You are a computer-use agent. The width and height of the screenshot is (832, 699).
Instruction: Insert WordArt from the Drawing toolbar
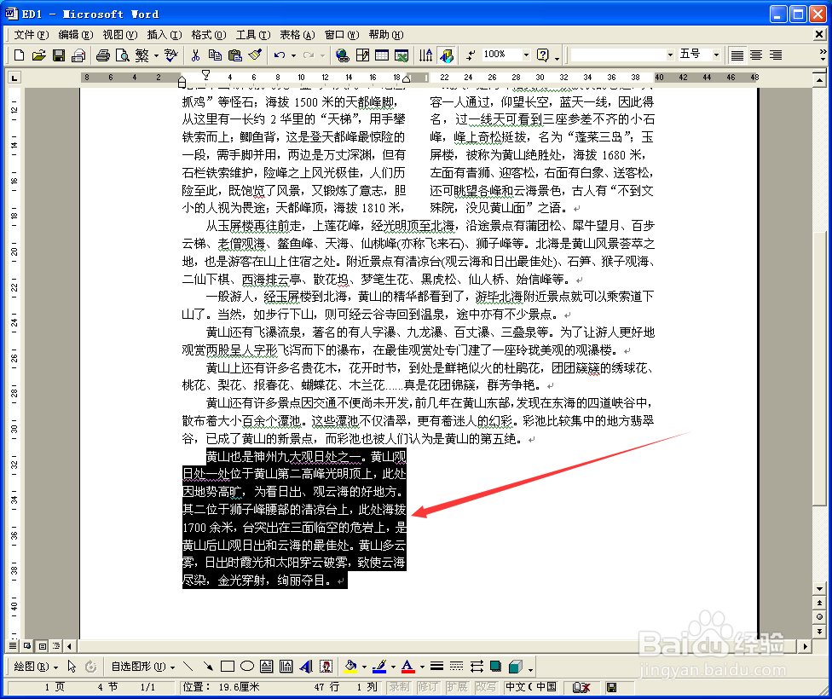pyautogui.click(x=303, y=666)
